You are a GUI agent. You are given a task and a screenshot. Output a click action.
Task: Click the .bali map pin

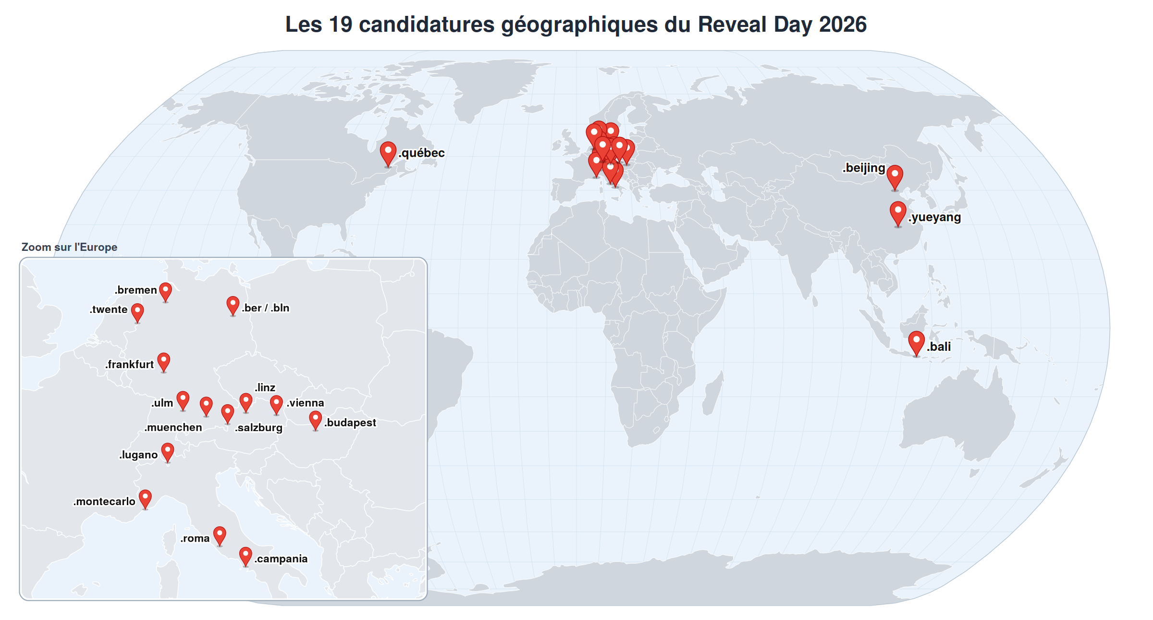[x=916, y=344]
